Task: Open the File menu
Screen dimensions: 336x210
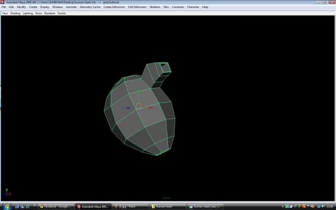Action: (x=4, y=7)
